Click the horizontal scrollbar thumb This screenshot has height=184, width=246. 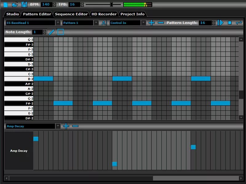point(81,178)
